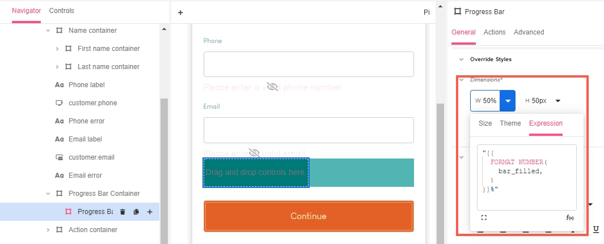This screenshot has width=604, height=244.
Task: Duplicate the Progress Bar with copy icon
Action: click(x=136, y=212)
